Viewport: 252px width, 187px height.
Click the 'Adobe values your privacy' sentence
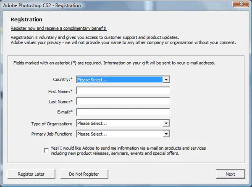[x=123, y=42]
